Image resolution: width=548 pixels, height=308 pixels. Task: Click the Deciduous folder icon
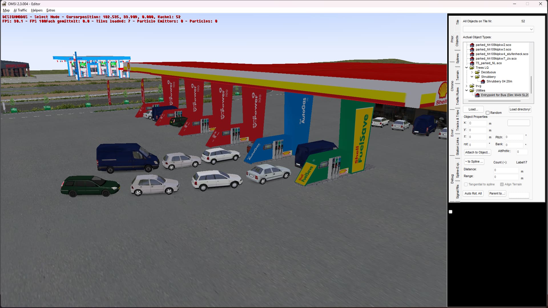pos(478,72)
